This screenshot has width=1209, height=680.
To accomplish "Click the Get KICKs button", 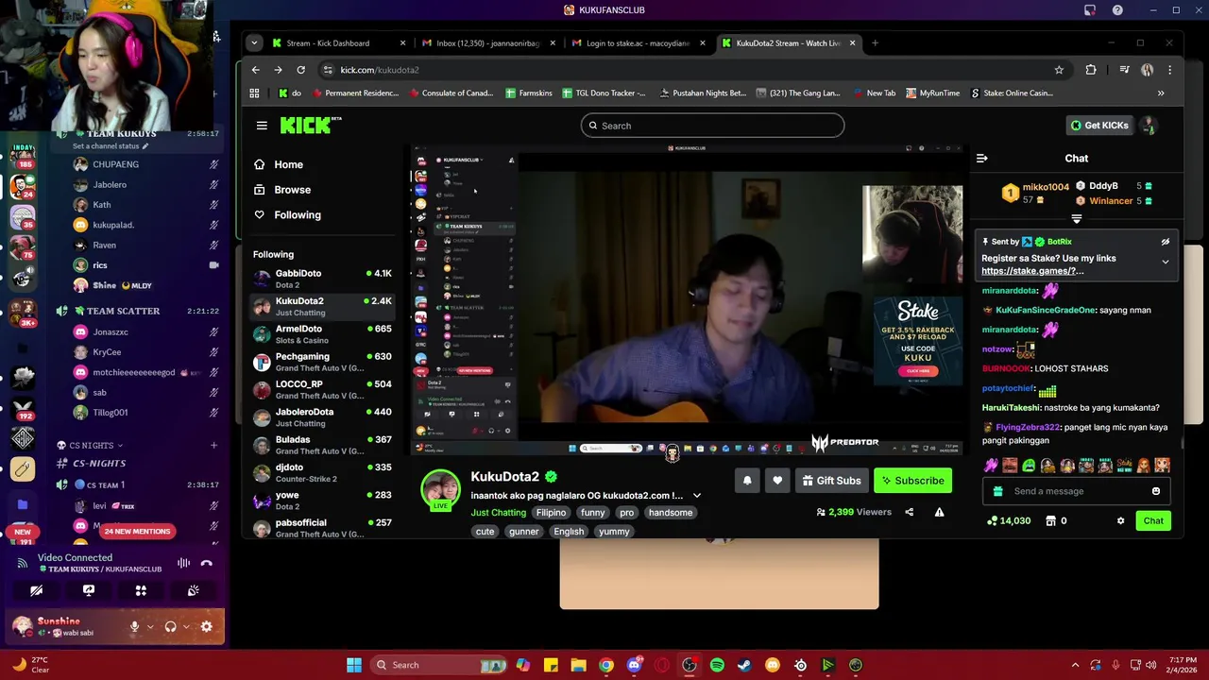I will (1098, 126).
